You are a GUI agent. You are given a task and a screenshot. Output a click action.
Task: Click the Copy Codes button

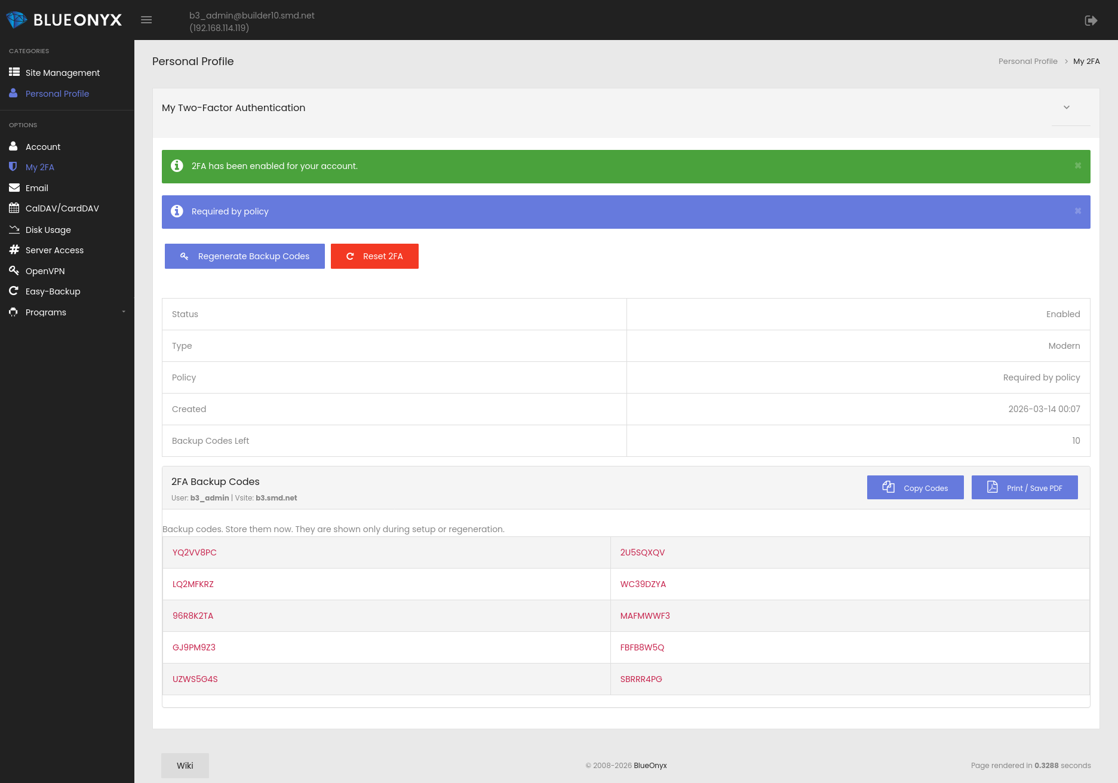click(915, 487)
